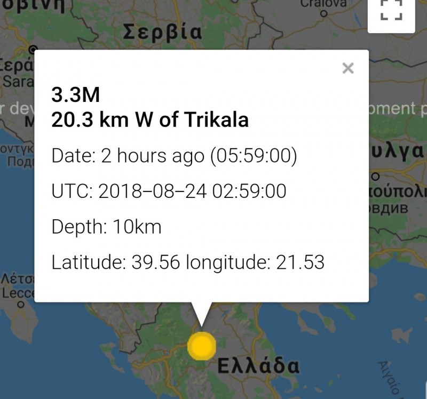This screenshot has width=427, height=399.
Task: Click the Craiova city dot
Action: click(x=323, y=14)
